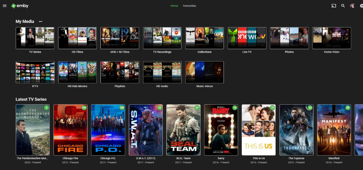
Task: Click the Barry title text
Action: (x=221, y=158)
